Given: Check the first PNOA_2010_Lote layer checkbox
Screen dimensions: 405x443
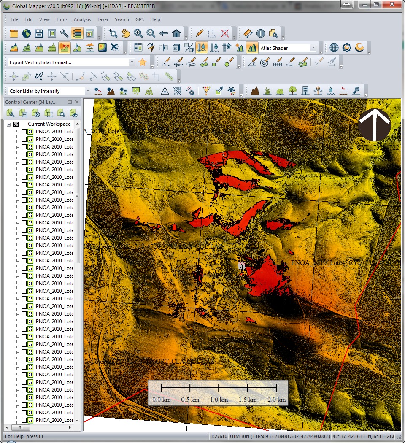Looking at the screenshot, I should point(24,132).
